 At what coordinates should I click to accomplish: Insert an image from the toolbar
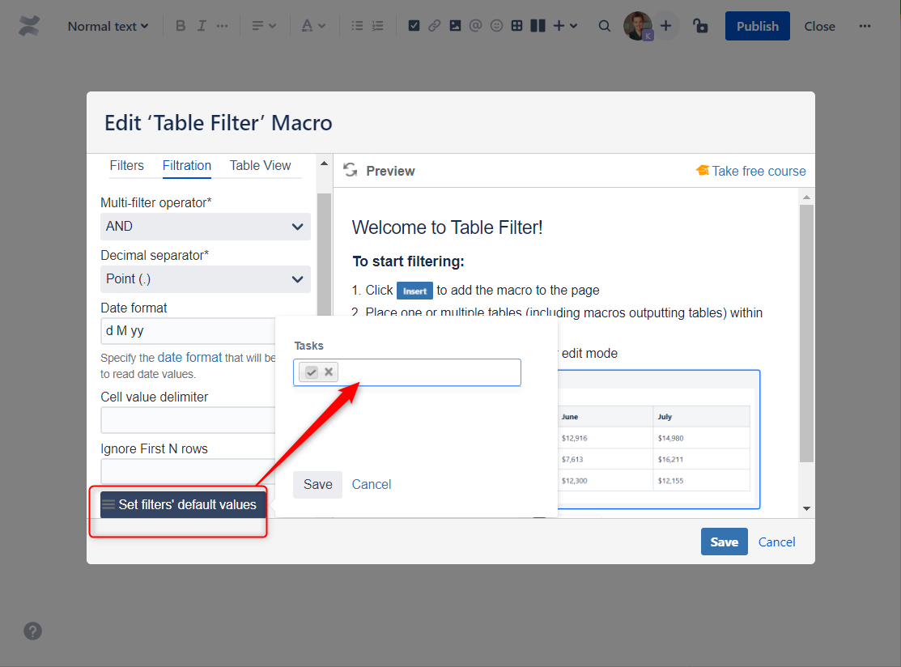[x=455, y=25]
